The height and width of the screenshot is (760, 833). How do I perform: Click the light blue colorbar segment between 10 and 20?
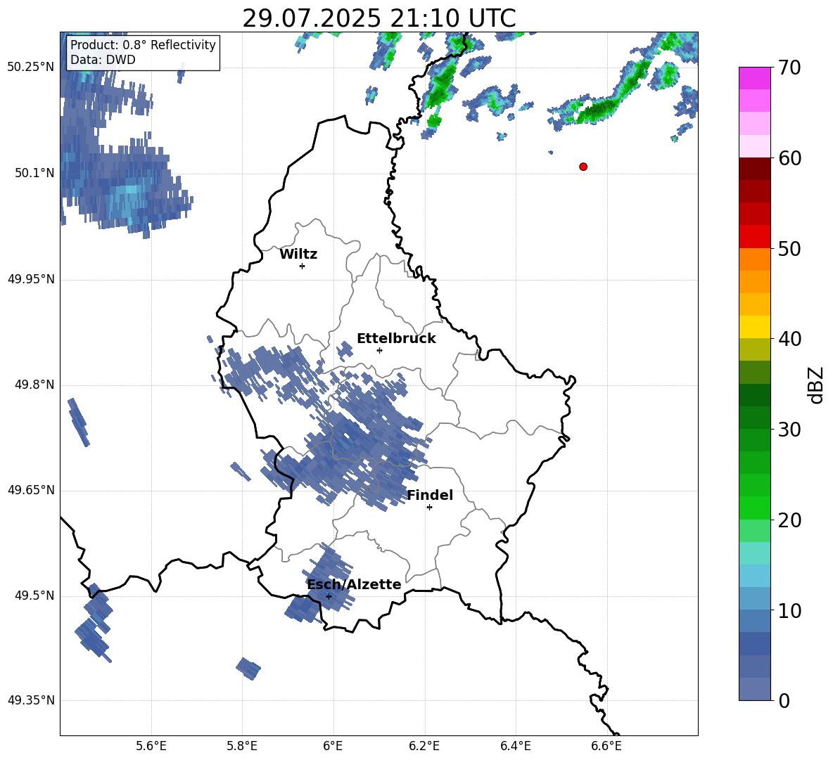click(754, 576)
